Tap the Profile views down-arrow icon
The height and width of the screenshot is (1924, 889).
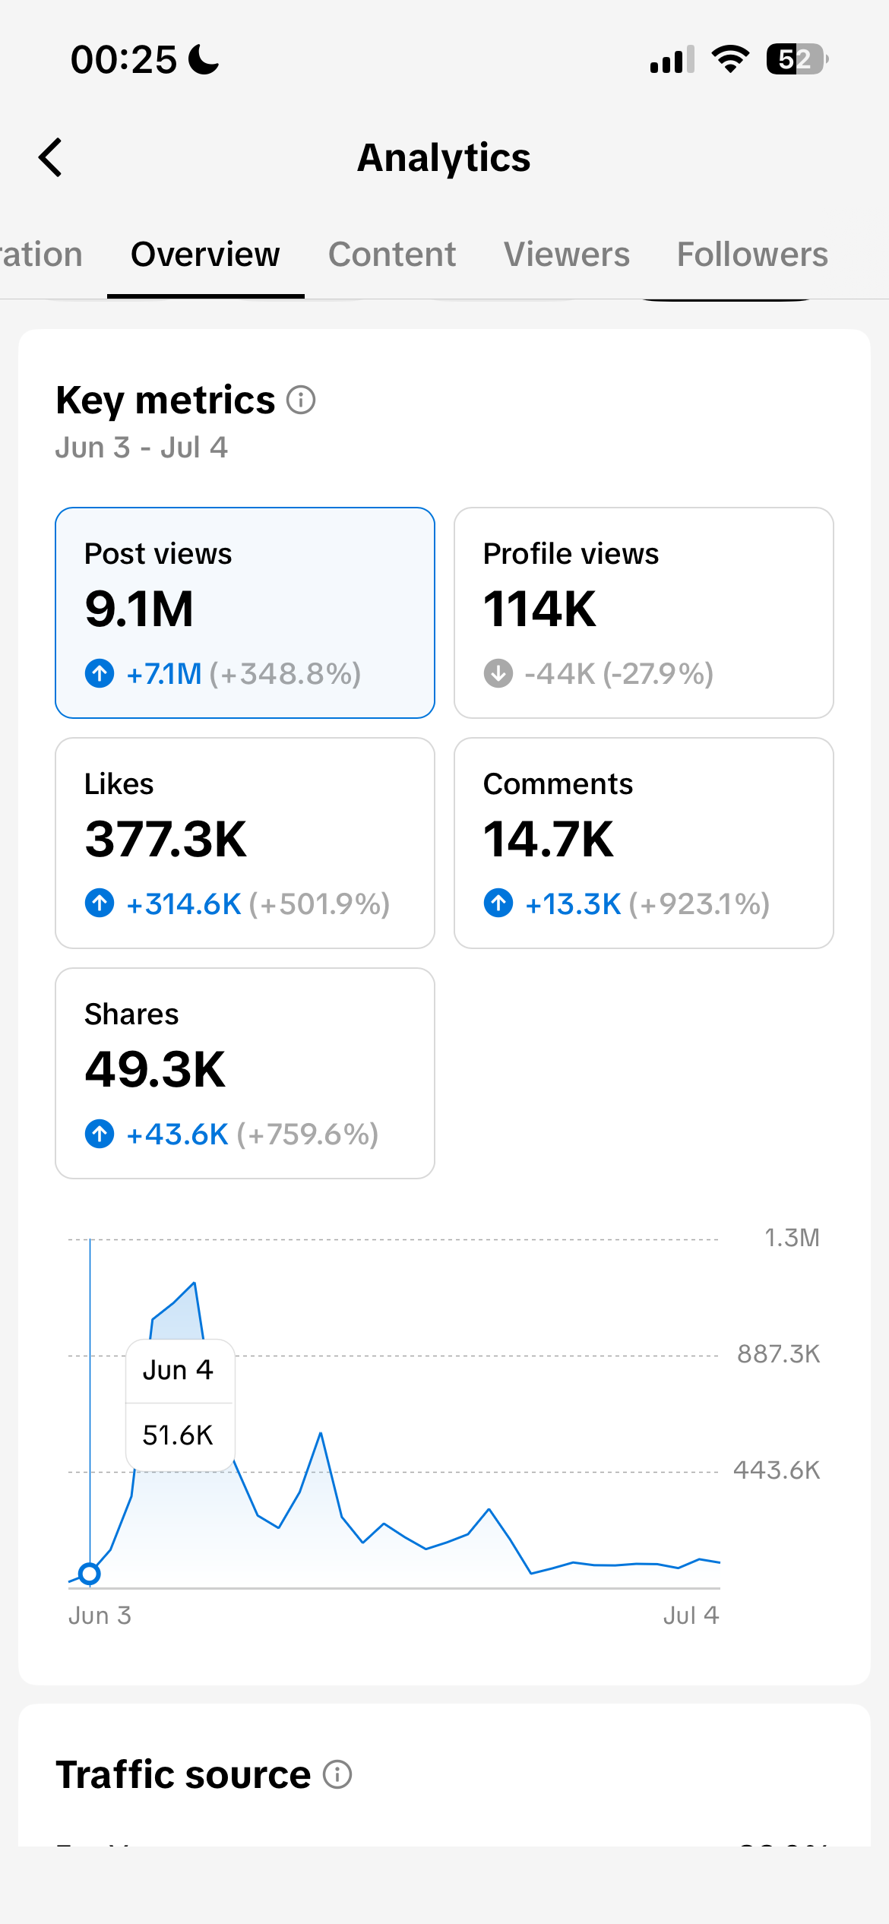coord(498,673)
